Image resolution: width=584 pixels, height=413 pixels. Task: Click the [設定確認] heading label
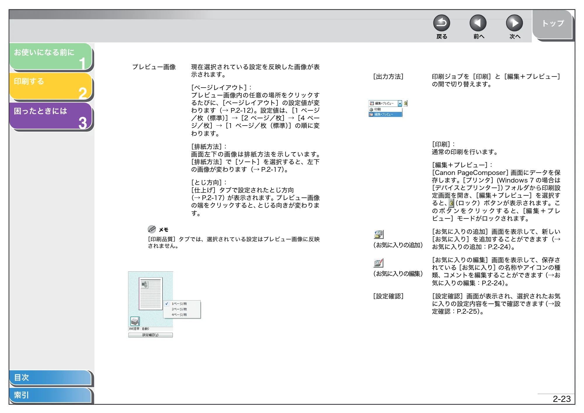[388, 296]
